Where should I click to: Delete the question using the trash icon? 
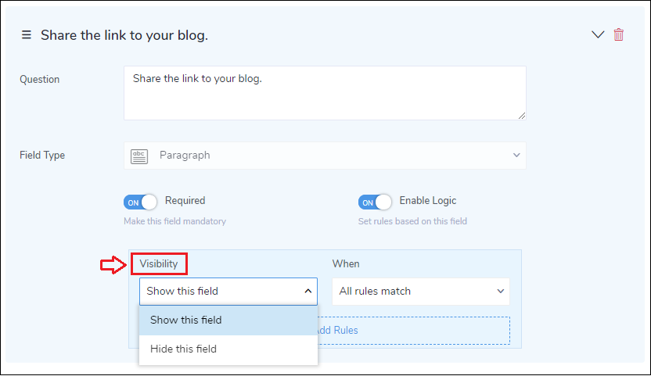pos(619,34)
